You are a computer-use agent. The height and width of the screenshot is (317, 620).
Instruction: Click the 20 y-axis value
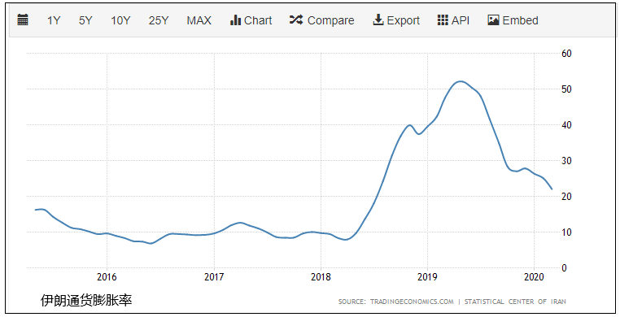coord(566,197)
